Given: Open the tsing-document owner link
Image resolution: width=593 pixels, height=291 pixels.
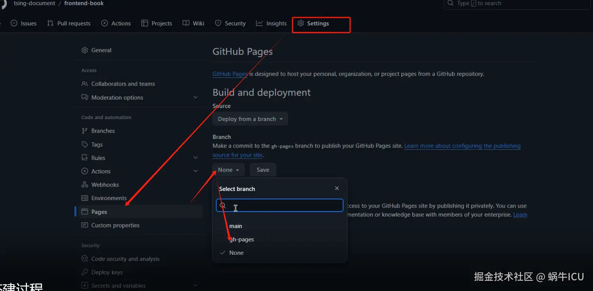Looking at the screenshot, I should 35,3.
